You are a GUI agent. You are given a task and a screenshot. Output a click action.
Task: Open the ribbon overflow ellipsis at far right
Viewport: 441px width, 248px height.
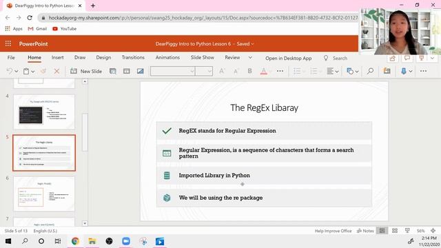point(423,71)
